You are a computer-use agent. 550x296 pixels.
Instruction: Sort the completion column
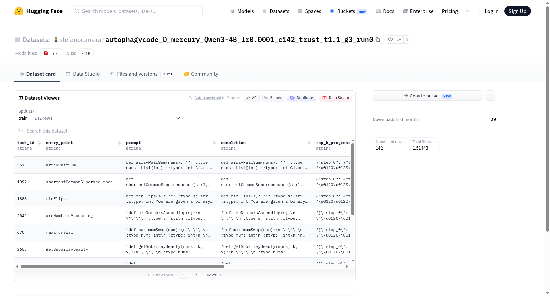(309, 143)
